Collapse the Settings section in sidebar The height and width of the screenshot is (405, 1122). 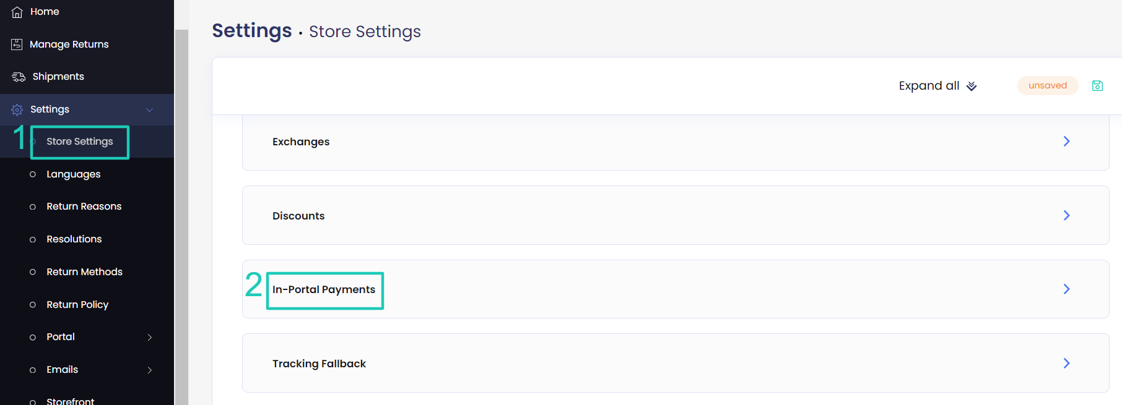click(x=149, y=109)
